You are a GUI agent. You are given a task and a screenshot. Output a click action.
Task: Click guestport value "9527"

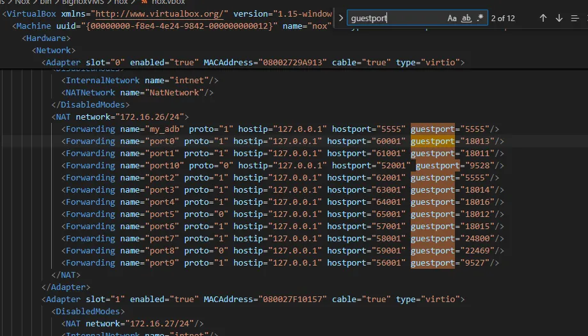[x=475, y=263]
